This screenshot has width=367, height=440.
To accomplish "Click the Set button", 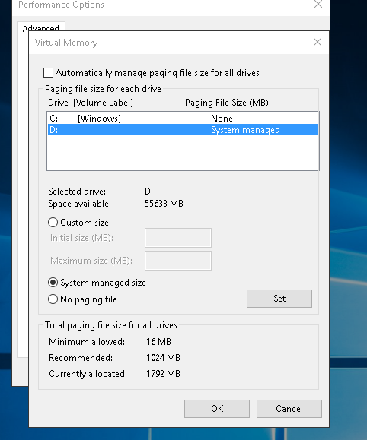I will tap(279, 299).
